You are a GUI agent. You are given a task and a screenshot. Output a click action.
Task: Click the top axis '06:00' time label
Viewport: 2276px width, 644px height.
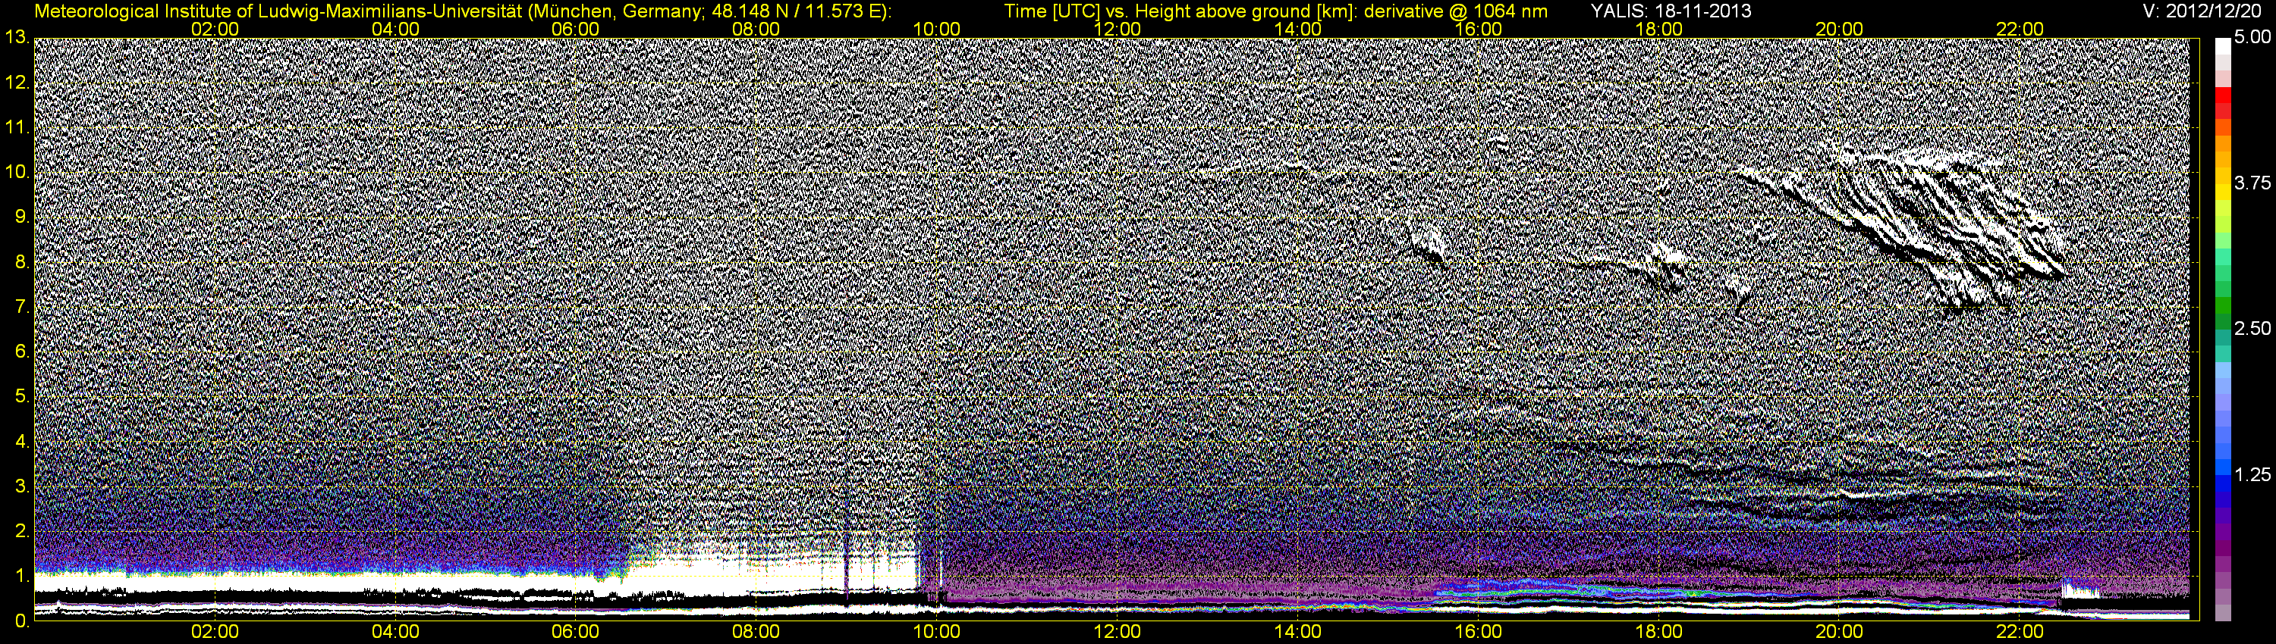[575, 29]
